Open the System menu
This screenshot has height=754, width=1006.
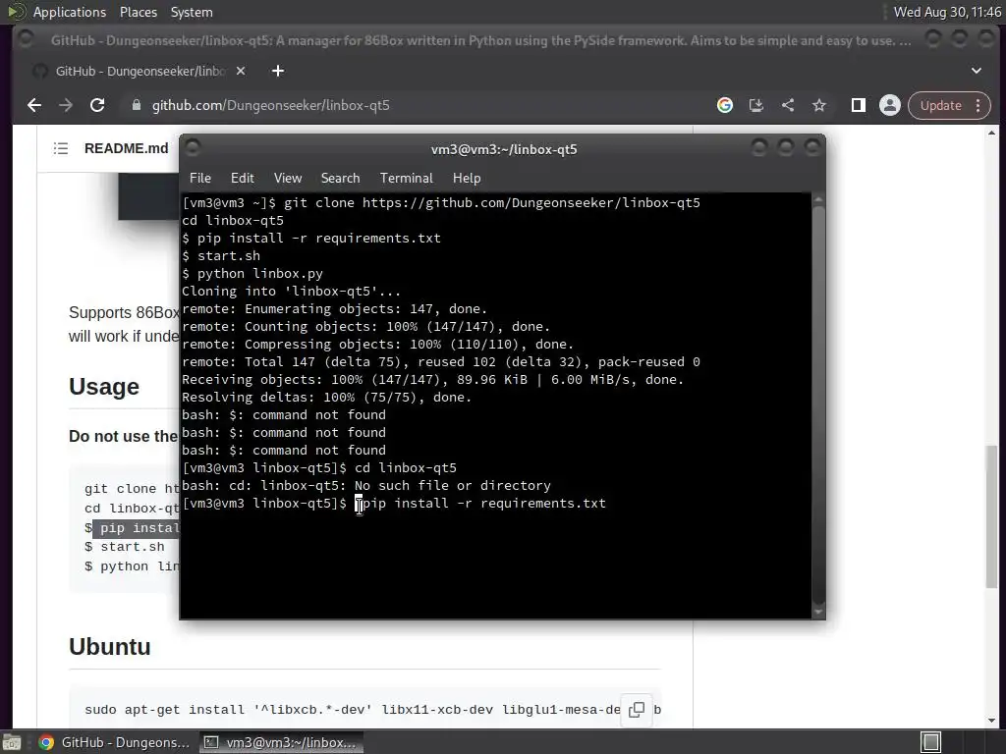(192, 12)
